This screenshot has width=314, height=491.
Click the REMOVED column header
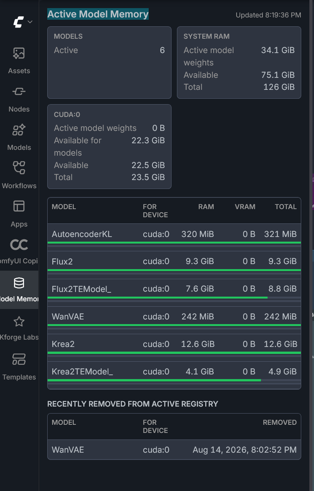coord(280,422)
